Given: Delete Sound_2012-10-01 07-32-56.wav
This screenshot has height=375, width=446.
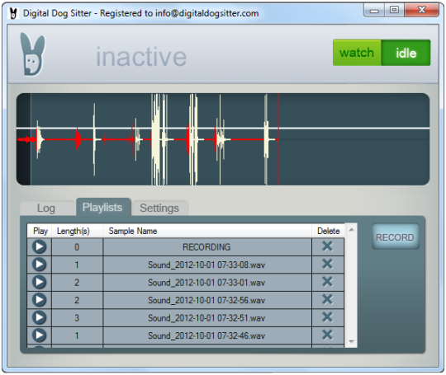Looking at the screenshot, I should pyautogui.click(x=327, y=299).
